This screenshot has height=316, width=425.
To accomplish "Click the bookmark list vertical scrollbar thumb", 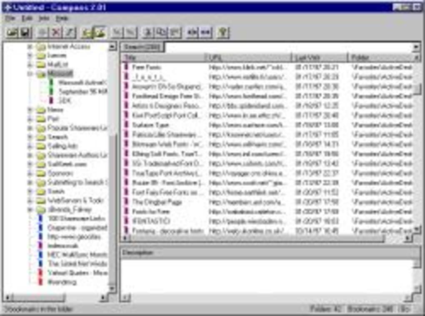I will click(417, 88).
